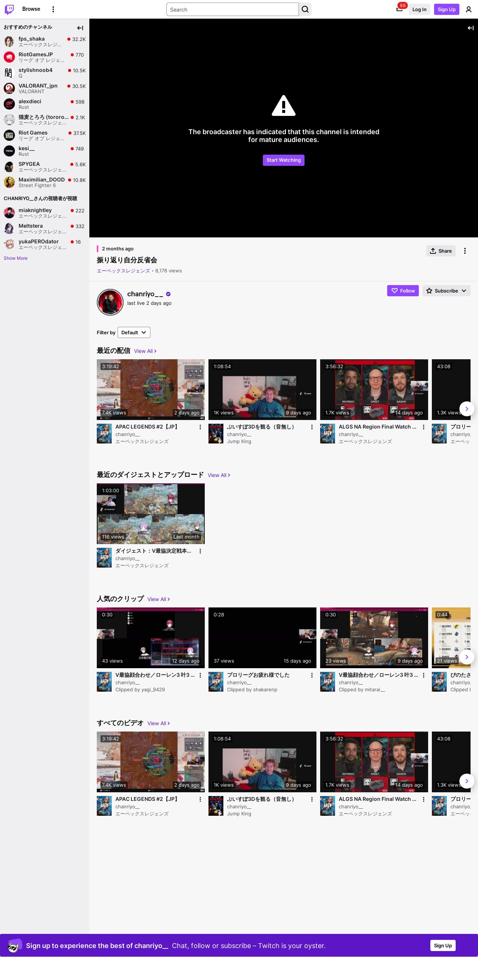Click Show More in the sidebar
The image size is (478, 957).
[16, 258]
